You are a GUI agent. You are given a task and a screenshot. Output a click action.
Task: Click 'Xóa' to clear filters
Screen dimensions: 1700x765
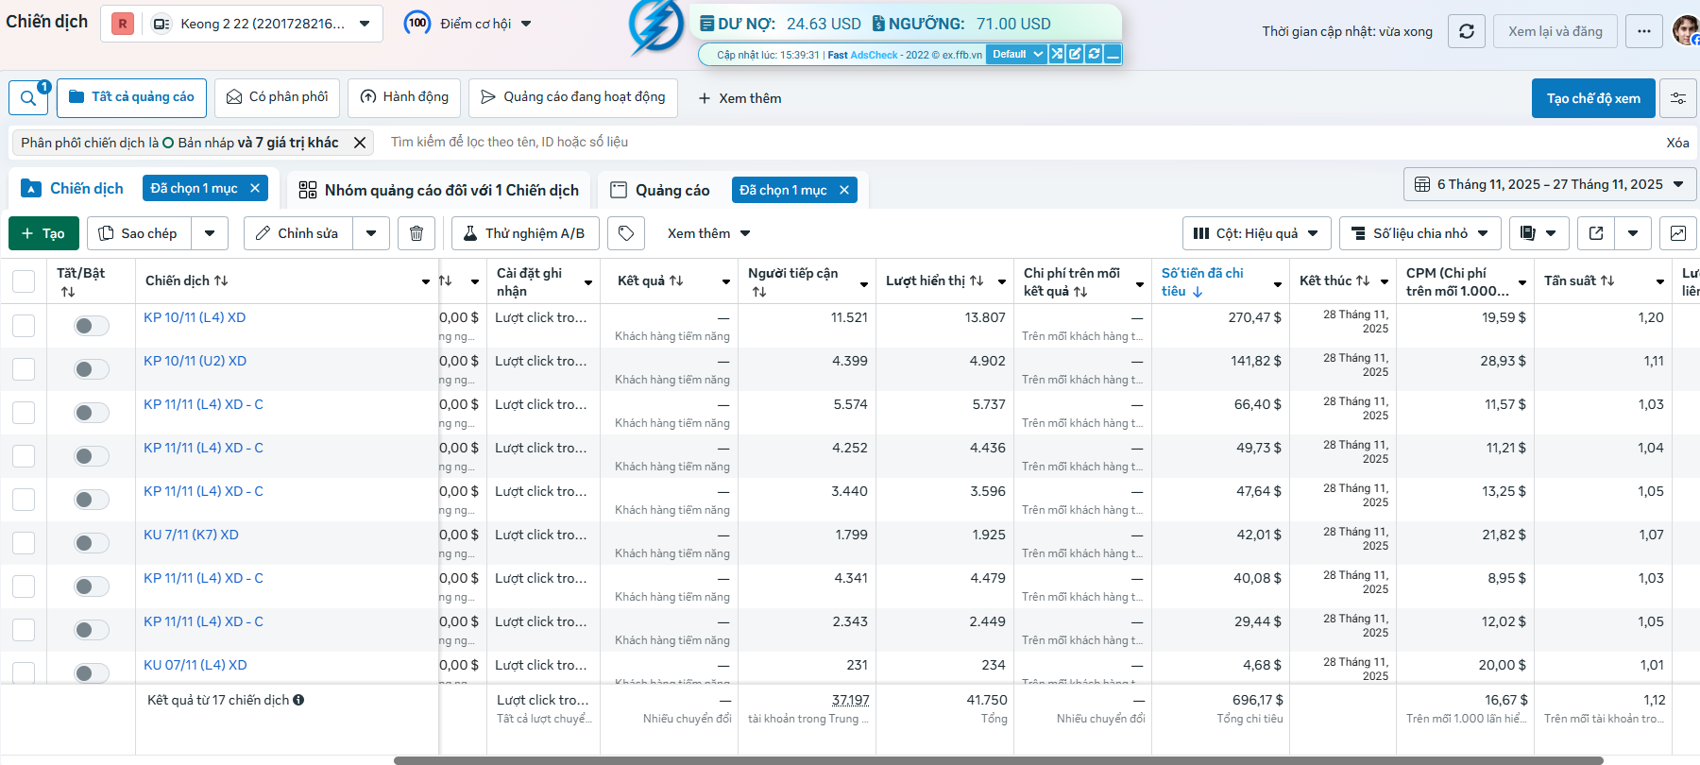pos(1677,143)
